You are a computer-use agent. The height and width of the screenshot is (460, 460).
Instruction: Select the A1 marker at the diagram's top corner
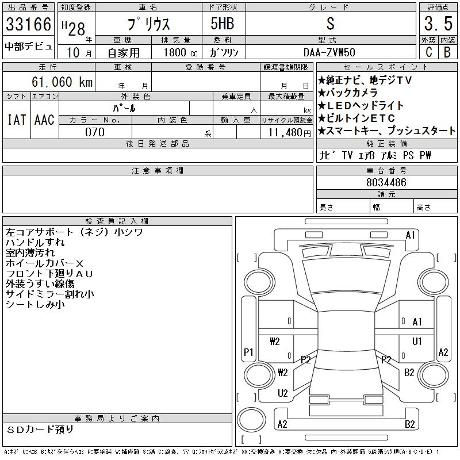[410, 235]
